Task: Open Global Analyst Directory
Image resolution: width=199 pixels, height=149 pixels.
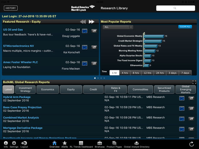Action: click(137, 144)
